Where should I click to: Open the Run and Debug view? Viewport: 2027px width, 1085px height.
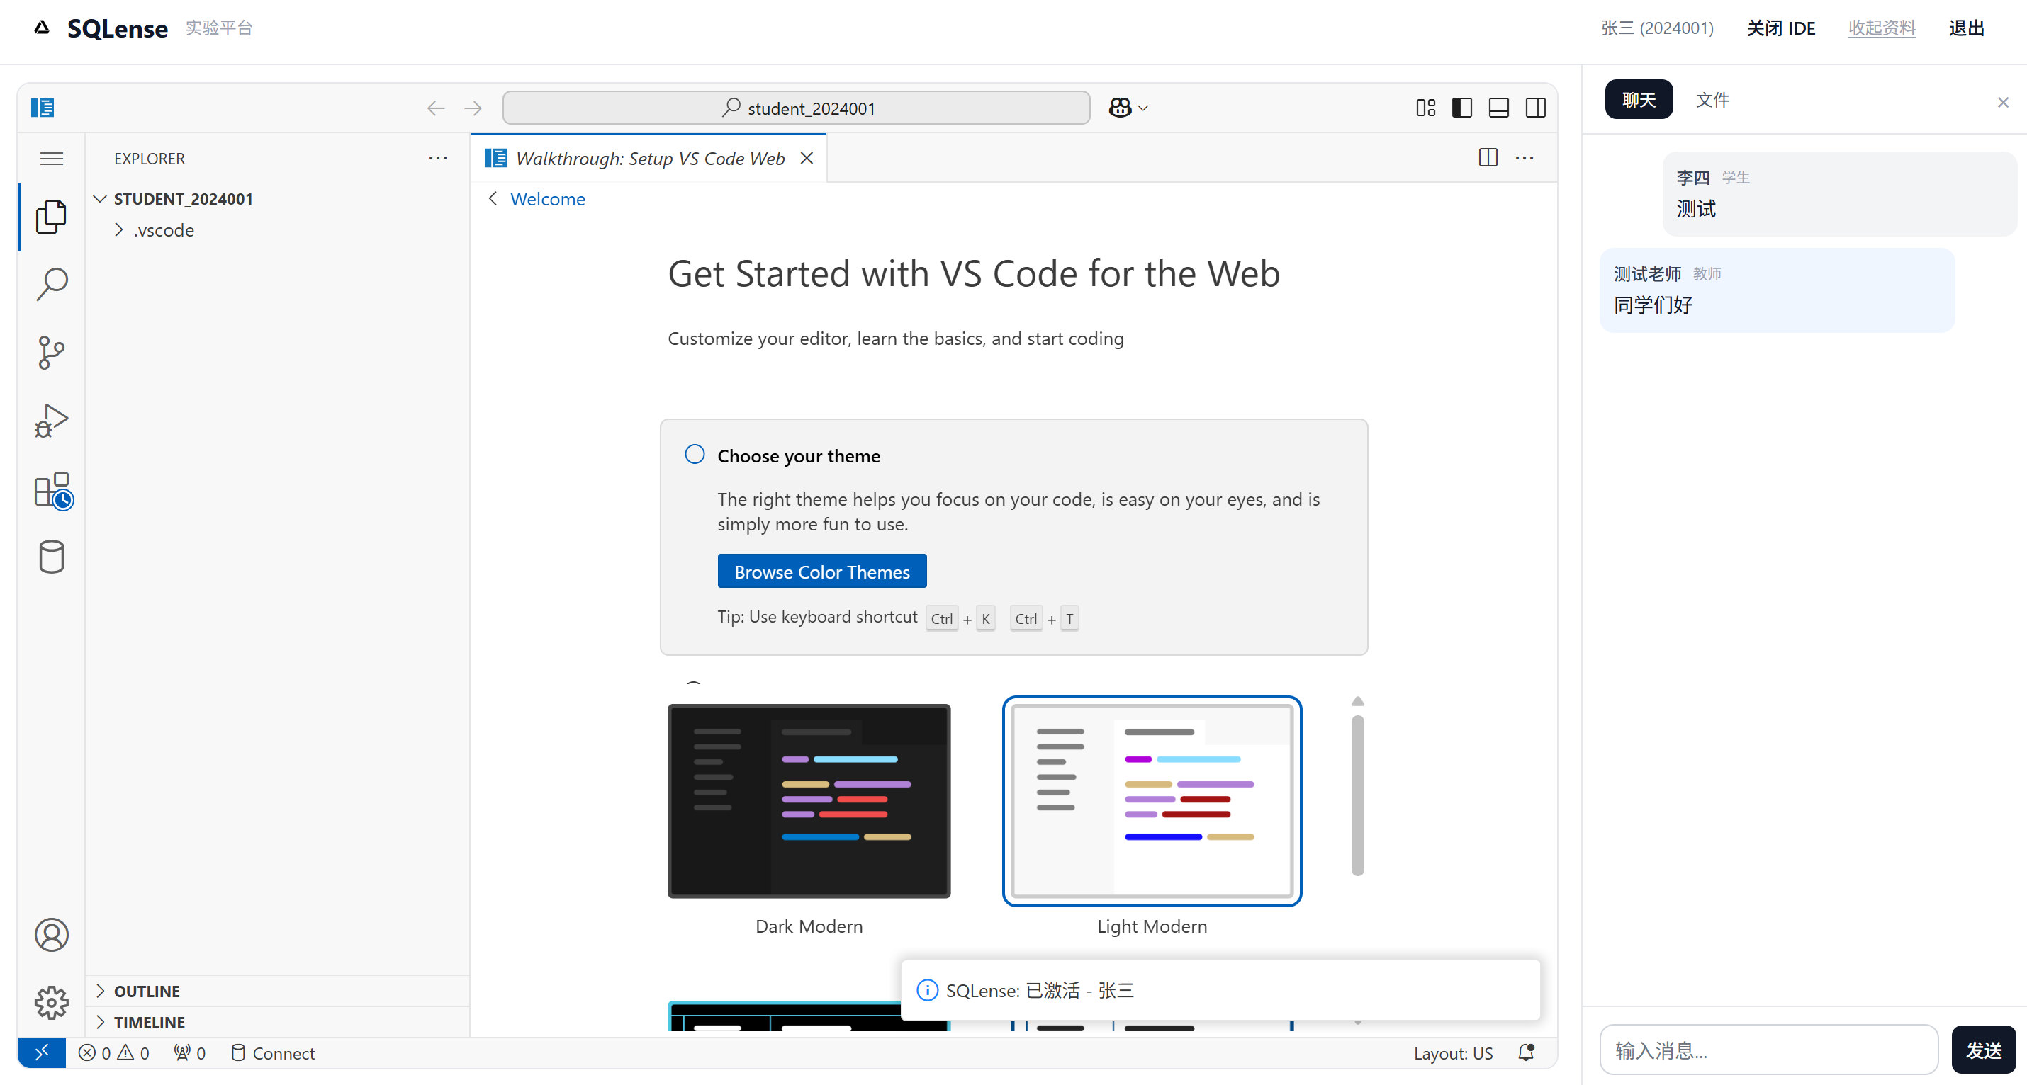(51, 421)
